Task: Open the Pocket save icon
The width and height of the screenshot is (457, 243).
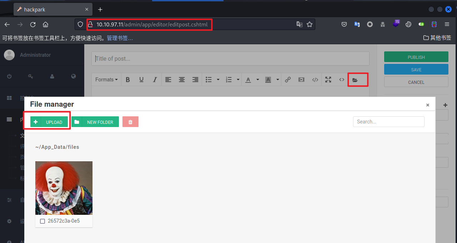Action: pos(344,24)
